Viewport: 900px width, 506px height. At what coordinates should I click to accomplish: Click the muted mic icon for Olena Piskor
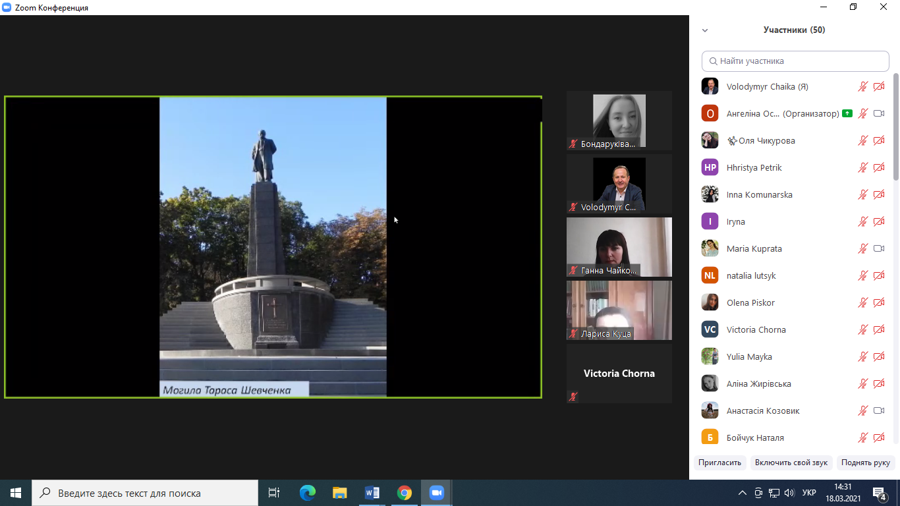[x=862, y=302]
